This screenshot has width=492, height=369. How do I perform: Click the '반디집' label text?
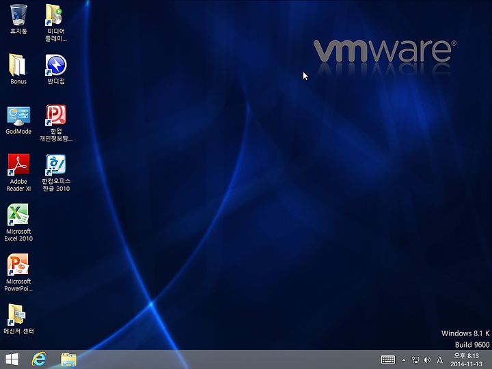point(56,81)
